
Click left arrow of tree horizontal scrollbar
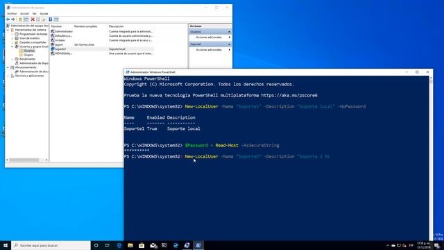pos(7,160)
